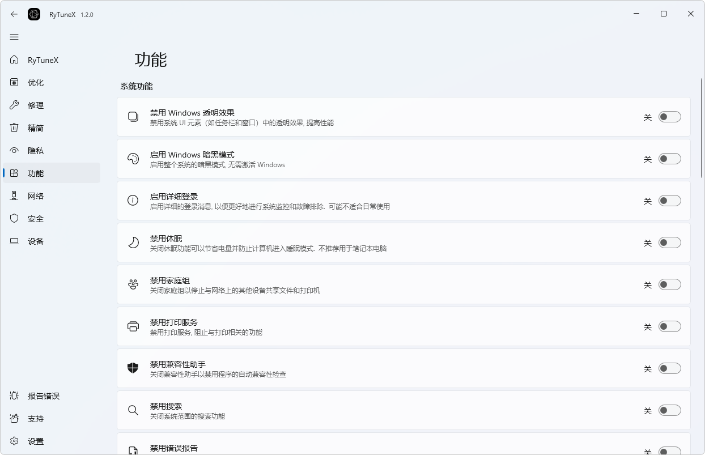Click the printer icon on 禁用打印服务 row
Viewport: 705px width, 455px height.
tap(133, 326)
